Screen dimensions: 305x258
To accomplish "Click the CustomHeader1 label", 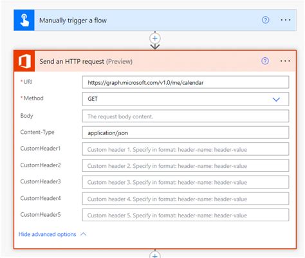I will pos(41,149).
